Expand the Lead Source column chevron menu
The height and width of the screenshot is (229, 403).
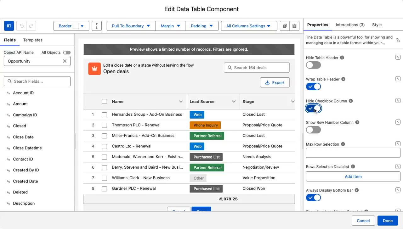pos(234,102)
